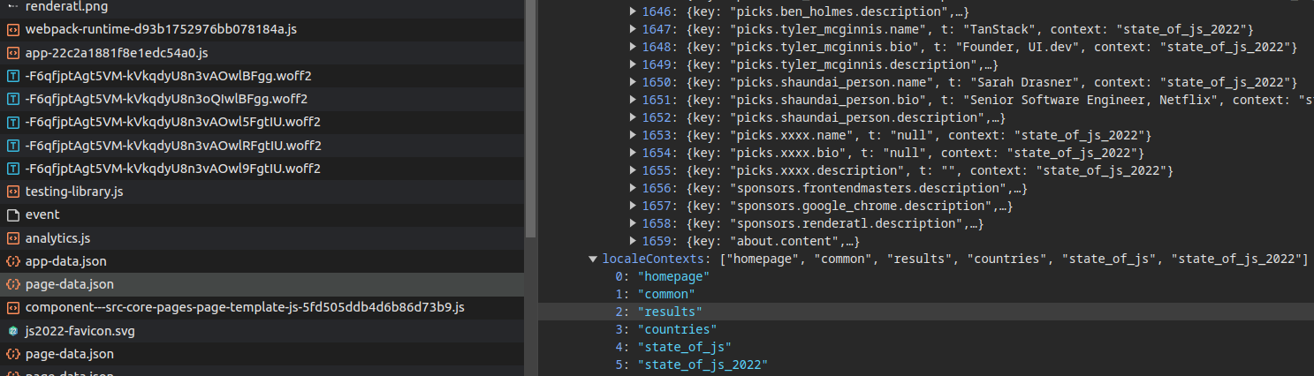This screenshot has height=376, width=1314.
Task: Expand entry 1655 picks.xxxx.description
Action: point(633,170)
